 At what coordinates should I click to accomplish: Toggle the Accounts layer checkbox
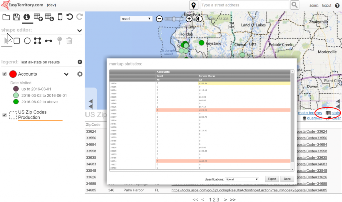click(5, 74)
